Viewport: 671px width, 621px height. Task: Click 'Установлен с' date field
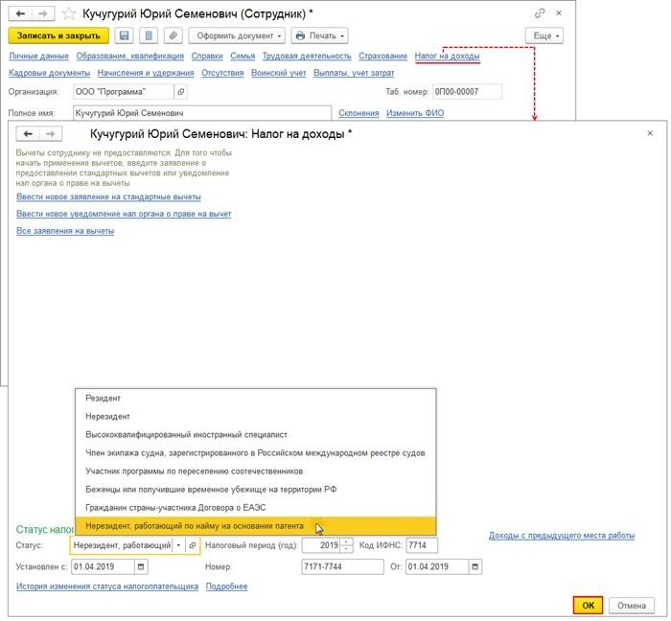(103, 566)
